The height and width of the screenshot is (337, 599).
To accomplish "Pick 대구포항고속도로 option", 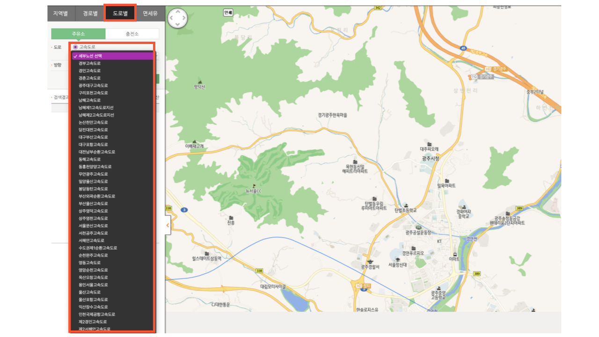I will tap(112, 145).
